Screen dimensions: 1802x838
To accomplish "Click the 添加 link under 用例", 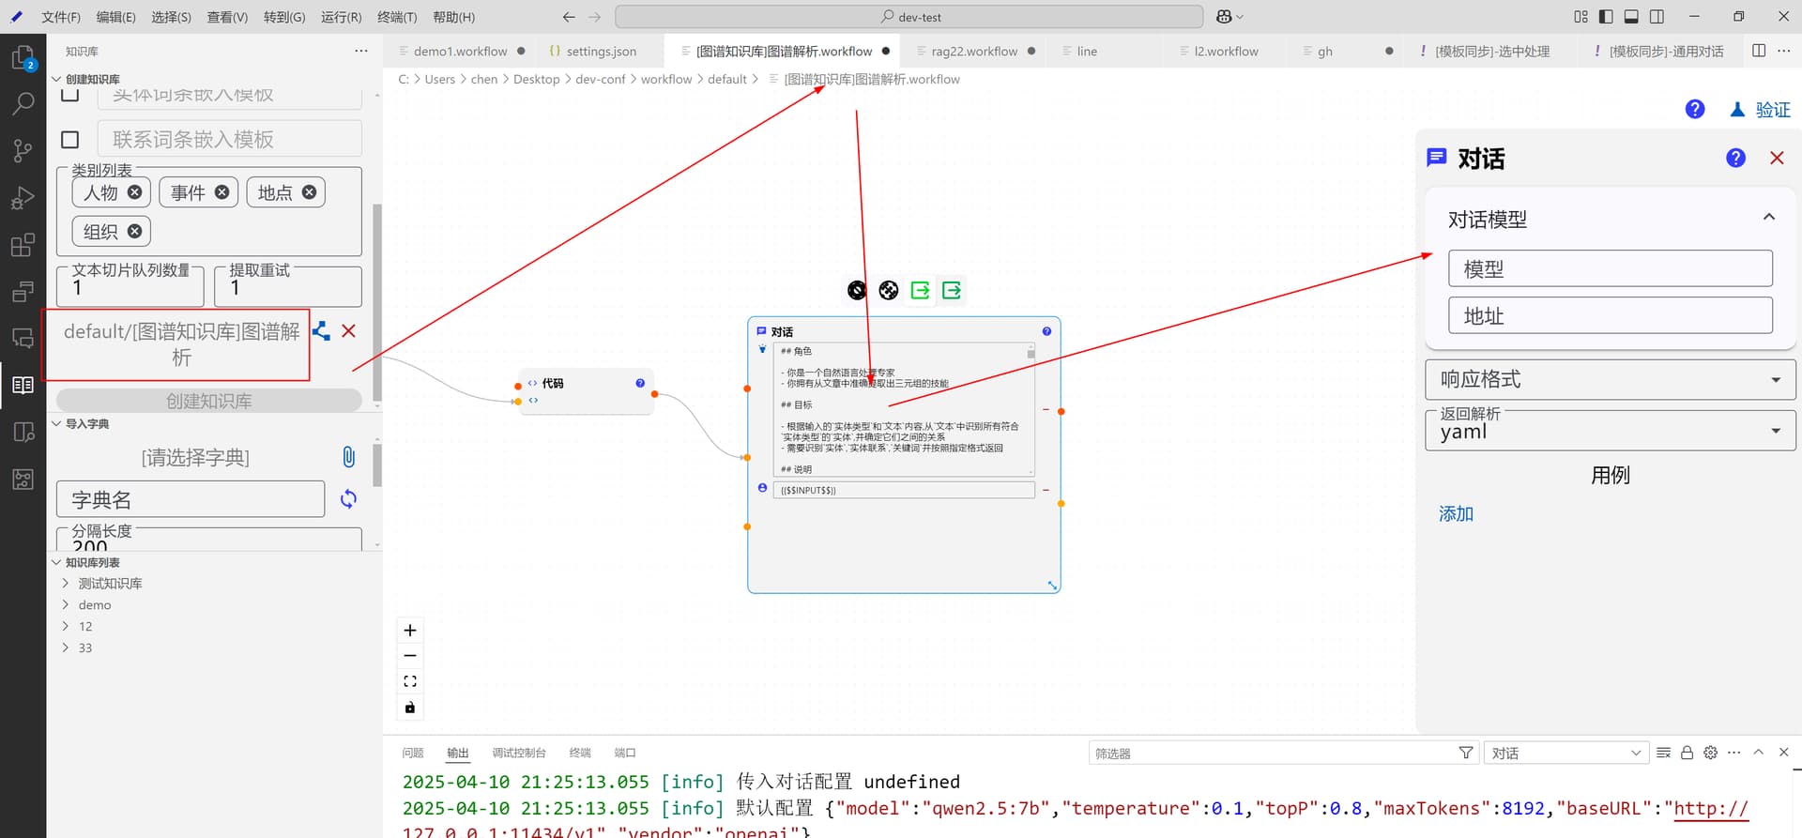I will tap(1456, 514).
